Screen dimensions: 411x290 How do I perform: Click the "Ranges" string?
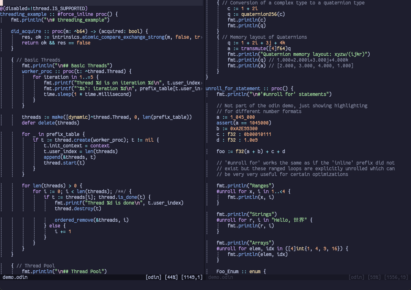(x=260, y=186)
